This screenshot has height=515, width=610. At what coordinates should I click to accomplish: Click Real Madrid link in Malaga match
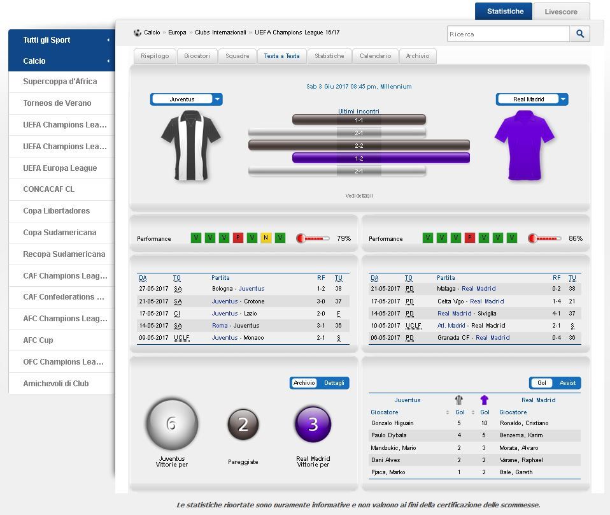tap(478, 289)
